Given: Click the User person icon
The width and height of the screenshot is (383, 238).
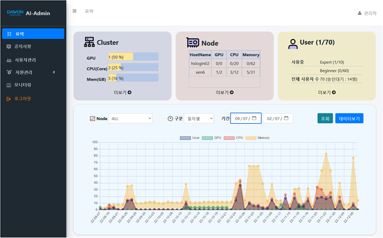Looking at the screenshot, I should 293,44.
